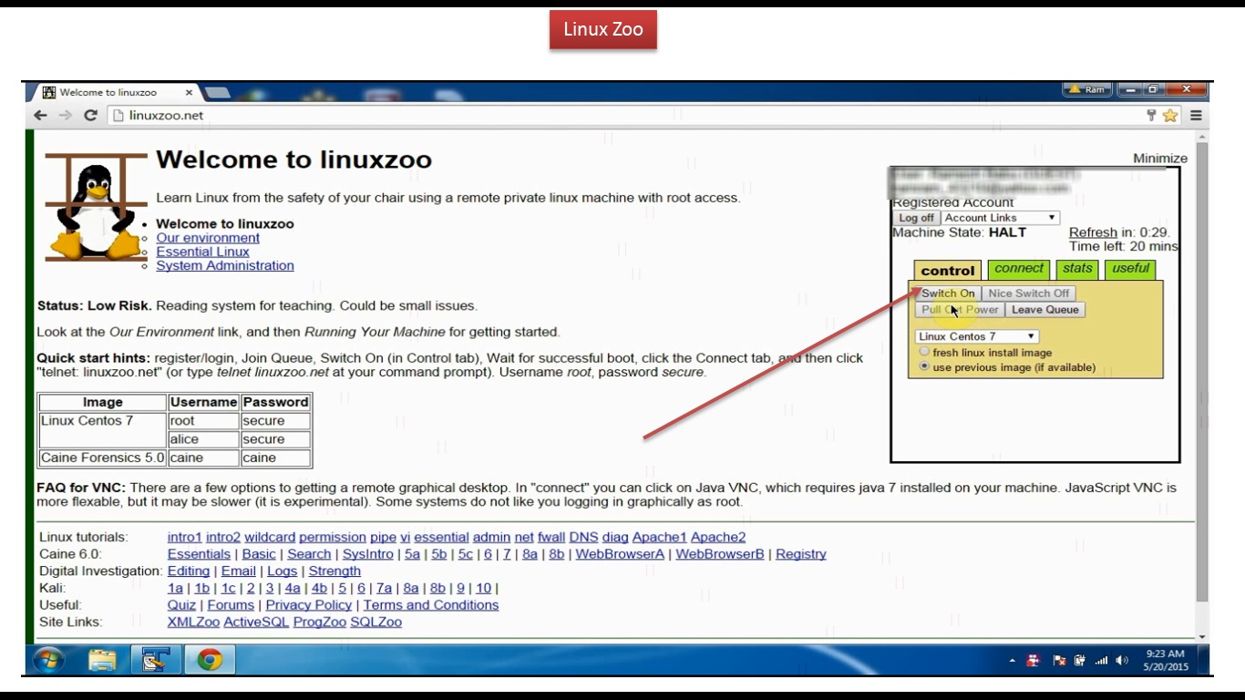Switch to the useful tab

1130,269
